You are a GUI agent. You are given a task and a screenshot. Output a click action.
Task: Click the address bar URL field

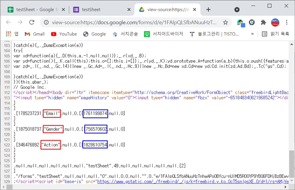(x=134, y=23)
